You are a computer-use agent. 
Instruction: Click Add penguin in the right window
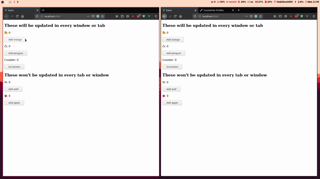[x=174, y=53]
